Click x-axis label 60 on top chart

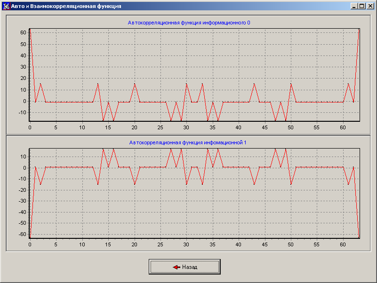tap(343, 127)
